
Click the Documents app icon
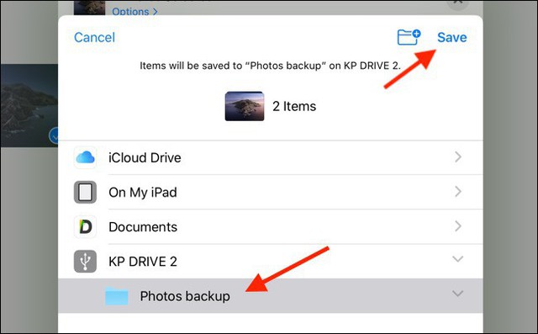click(x=85, y=227)
